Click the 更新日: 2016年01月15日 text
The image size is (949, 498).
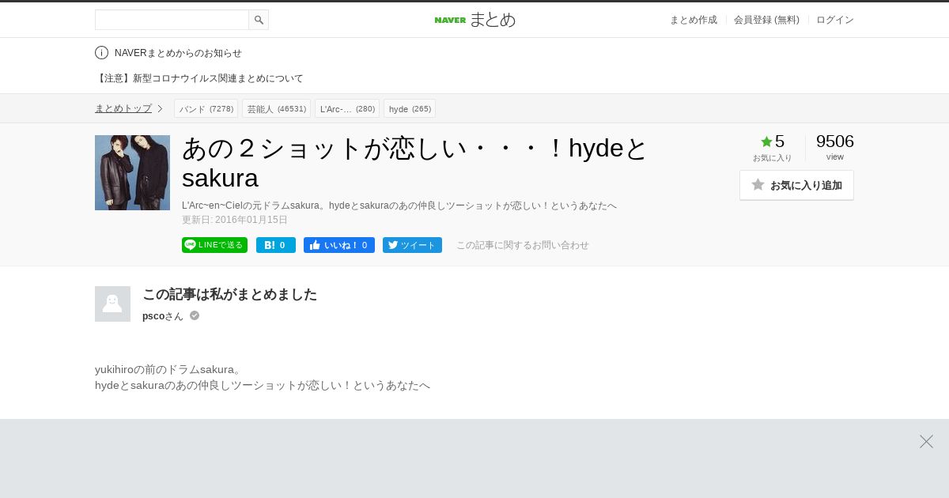tap(235, 220)
